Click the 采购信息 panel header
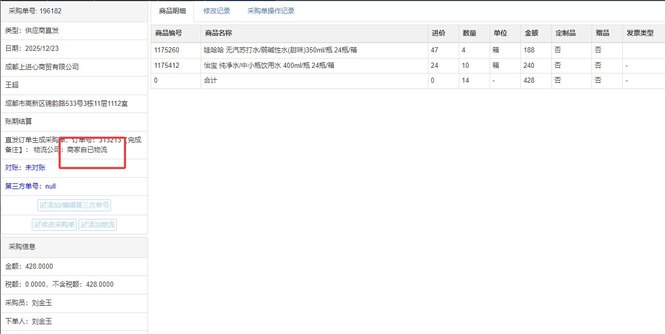 (22, 247)
